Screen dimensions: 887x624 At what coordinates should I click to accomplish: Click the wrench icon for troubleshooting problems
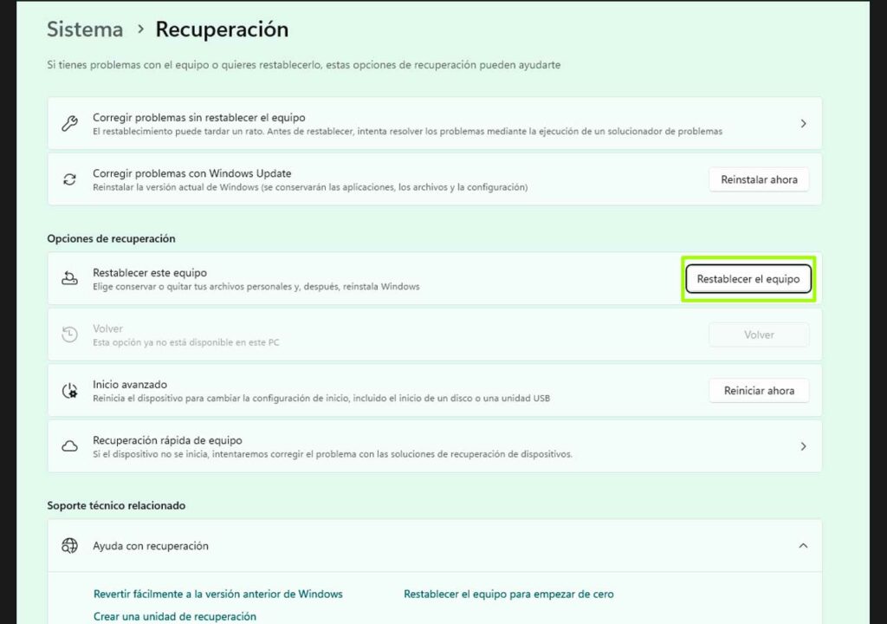tap(69, 124)
